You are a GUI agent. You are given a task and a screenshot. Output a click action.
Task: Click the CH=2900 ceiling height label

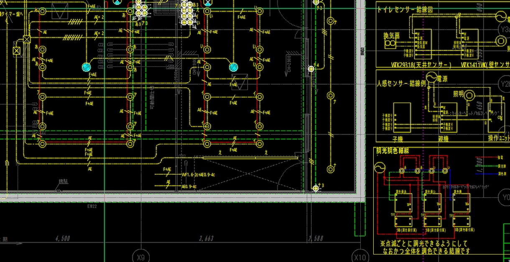pos(289,63)
